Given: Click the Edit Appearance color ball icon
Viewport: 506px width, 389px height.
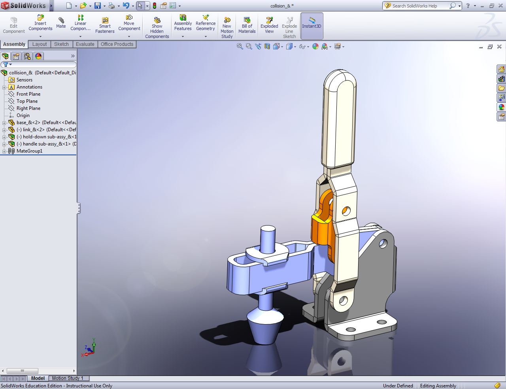Looking at the screenshot, I should pyautogui.click(x=315, y=46).
